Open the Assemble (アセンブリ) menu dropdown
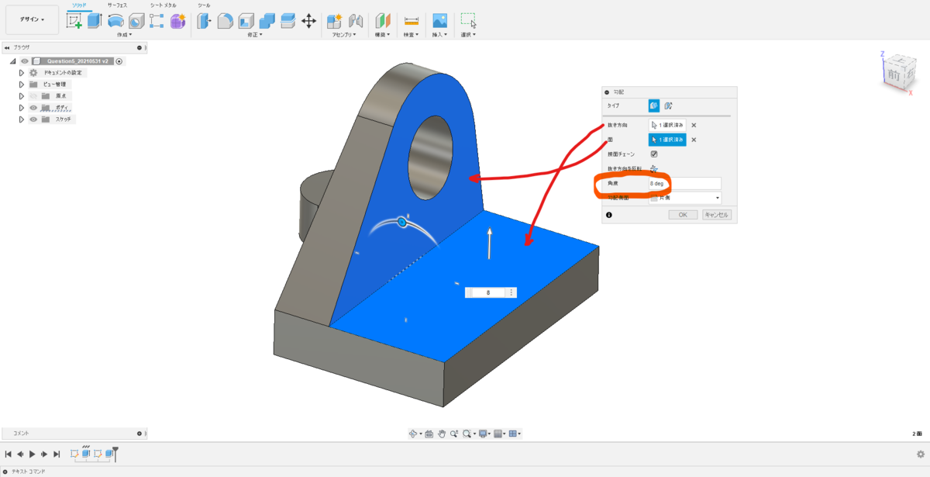Screen dimensions: 930x477 (345, 35)
